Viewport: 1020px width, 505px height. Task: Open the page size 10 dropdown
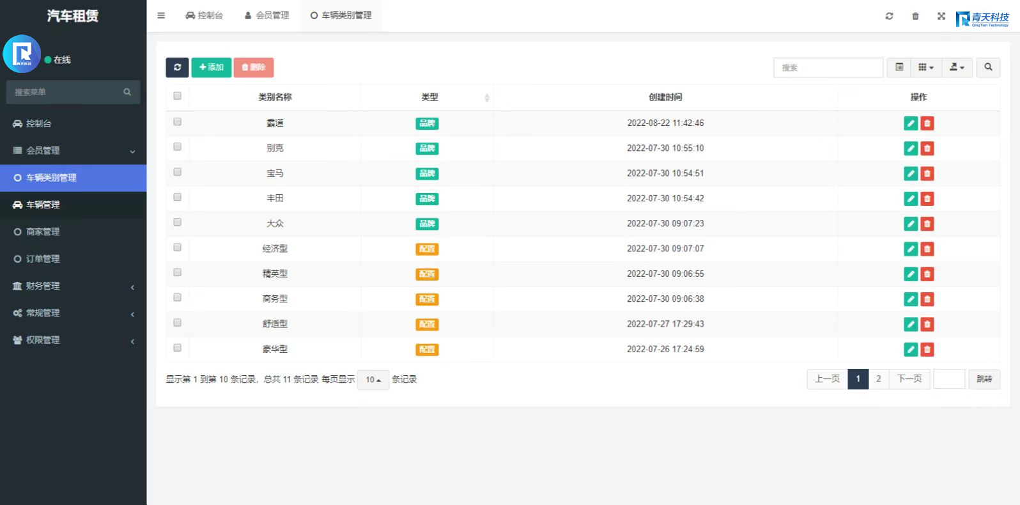point(373,380)
